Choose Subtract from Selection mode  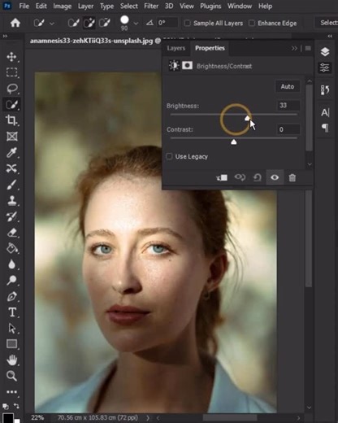point(104,23)
